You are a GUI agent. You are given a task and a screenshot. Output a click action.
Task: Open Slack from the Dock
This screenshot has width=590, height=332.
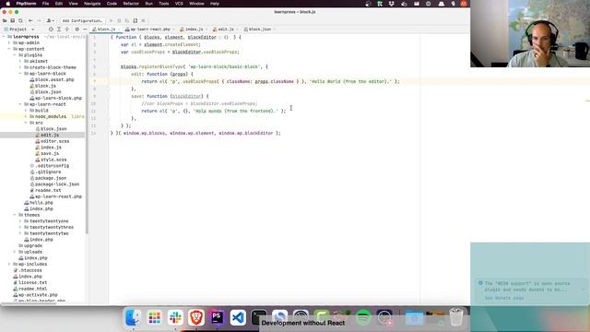(175, 318)
